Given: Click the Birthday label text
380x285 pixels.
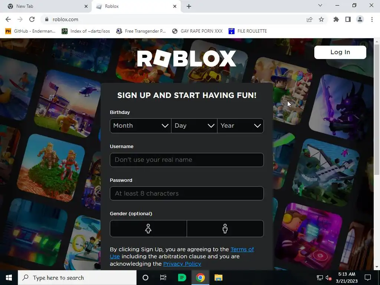Looking at the screenshot, I should click(x=120, y=112).
